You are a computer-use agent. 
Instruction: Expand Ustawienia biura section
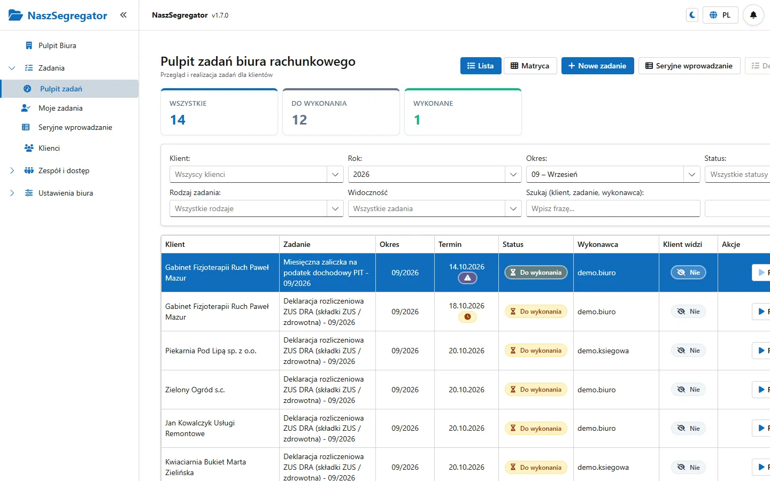click(x=12, y=193)
